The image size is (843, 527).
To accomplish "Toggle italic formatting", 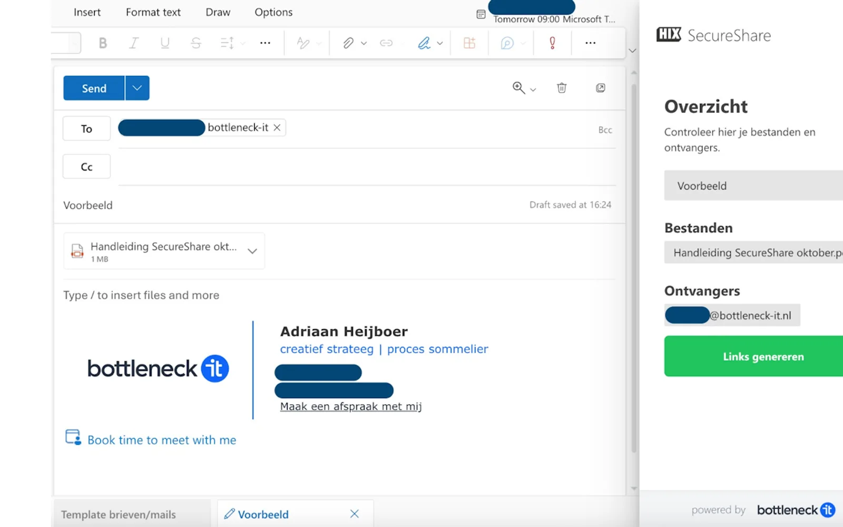I will pos(134,43).
